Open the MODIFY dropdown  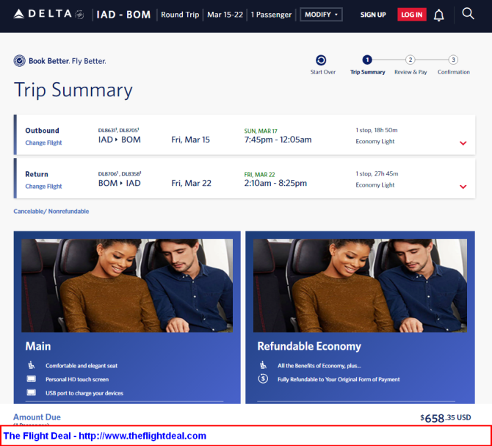click(321, 15)
